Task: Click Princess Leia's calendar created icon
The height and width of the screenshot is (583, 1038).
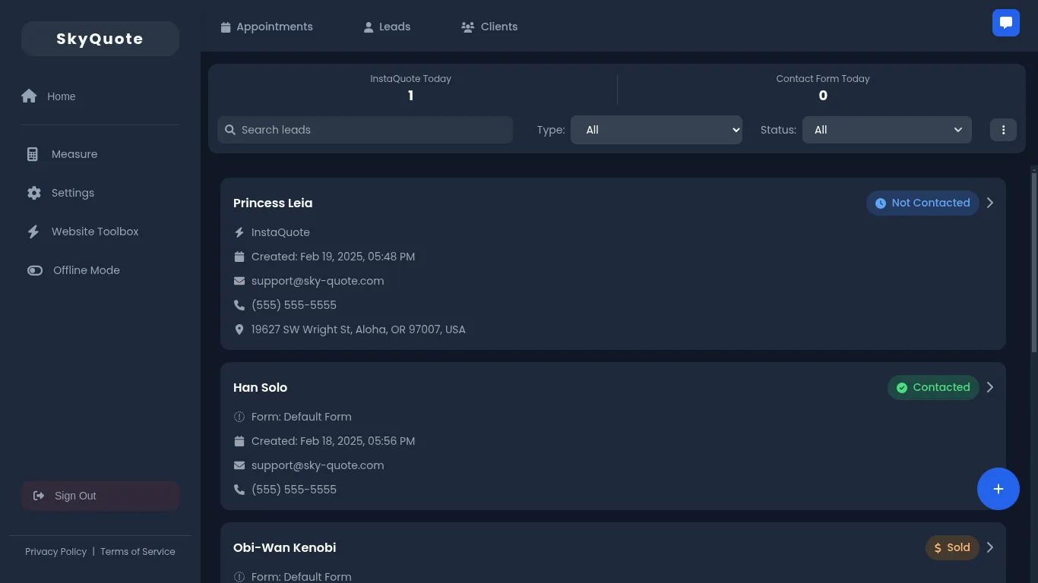Action: click(239, 257)
